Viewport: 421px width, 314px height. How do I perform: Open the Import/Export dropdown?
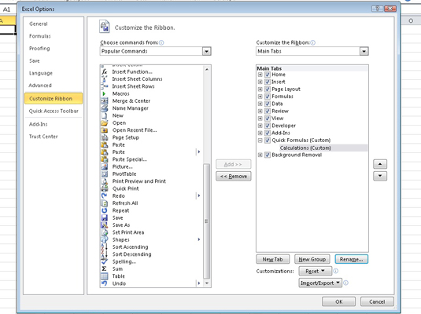(320, 283)
